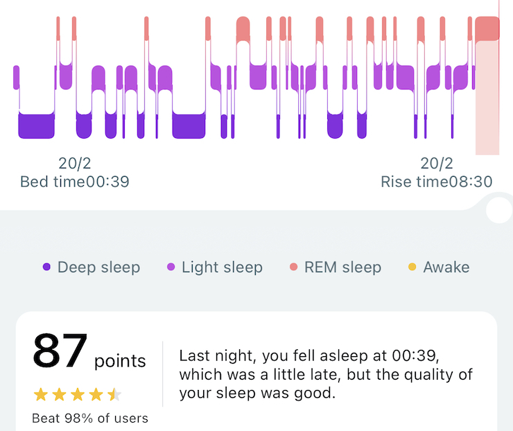Click the white circular handle at right edge
This screenshot has height=431, width=513.
499,211
